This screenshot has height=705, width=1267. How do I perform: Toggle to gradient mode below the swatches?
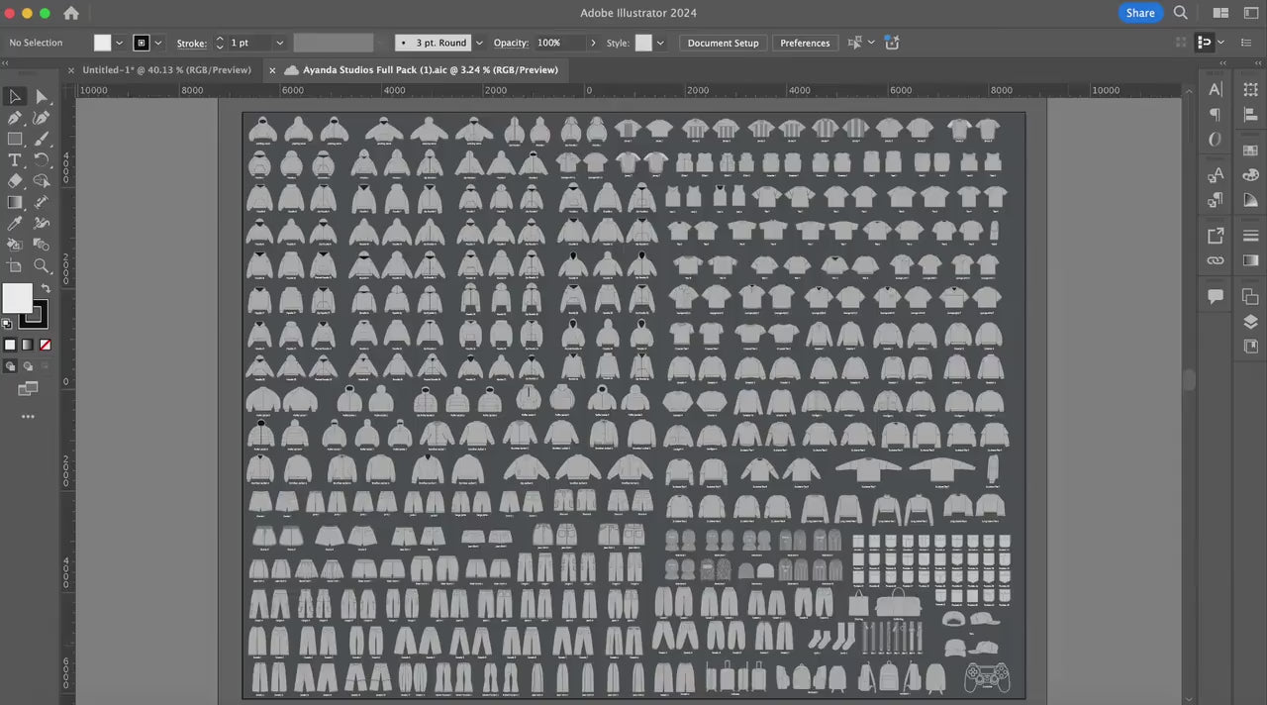pos(27,345)
